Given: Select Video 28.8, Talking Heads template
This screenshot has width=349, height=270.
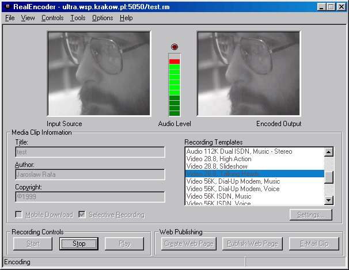Looking at the screenshot, I should pyautogui.click(x=255, y=174).
